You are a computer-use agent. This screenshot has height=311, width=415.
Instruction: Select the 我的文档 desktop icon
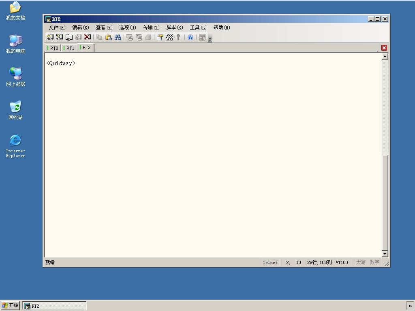16,11
